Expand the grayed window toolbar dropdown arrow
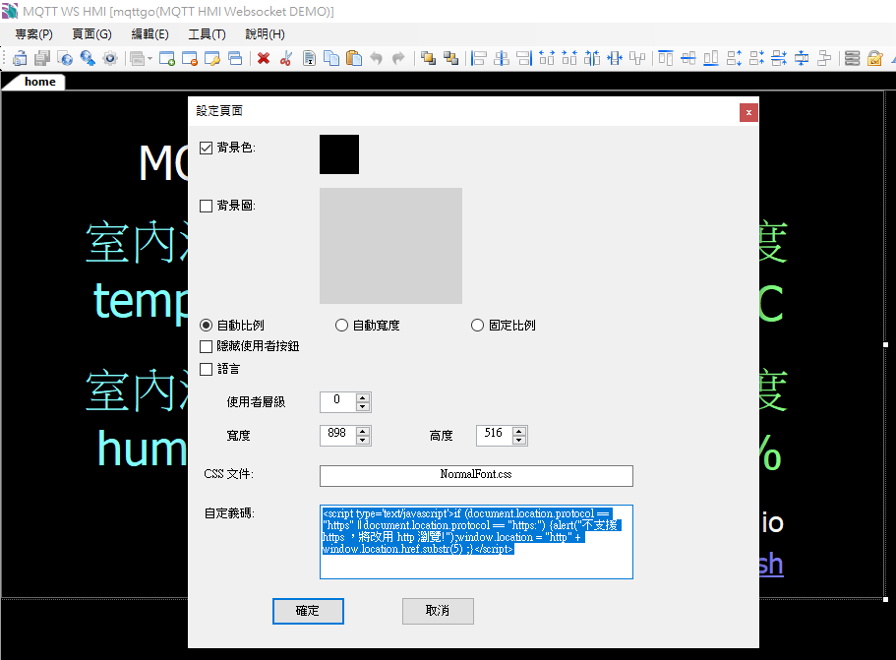The width and height of the screenshot is (896, 660). click(149, 58)
